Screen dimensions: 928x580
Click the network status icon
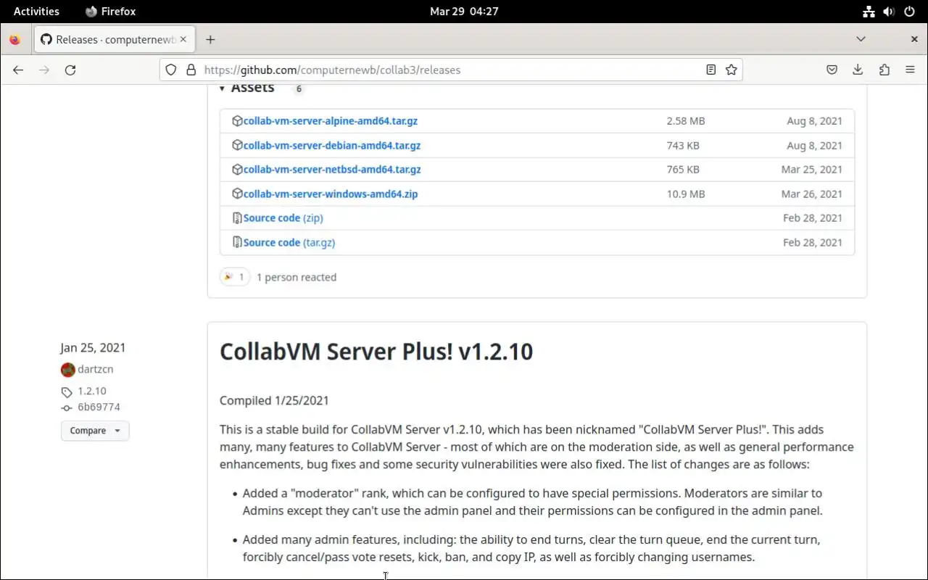point(869,11)
